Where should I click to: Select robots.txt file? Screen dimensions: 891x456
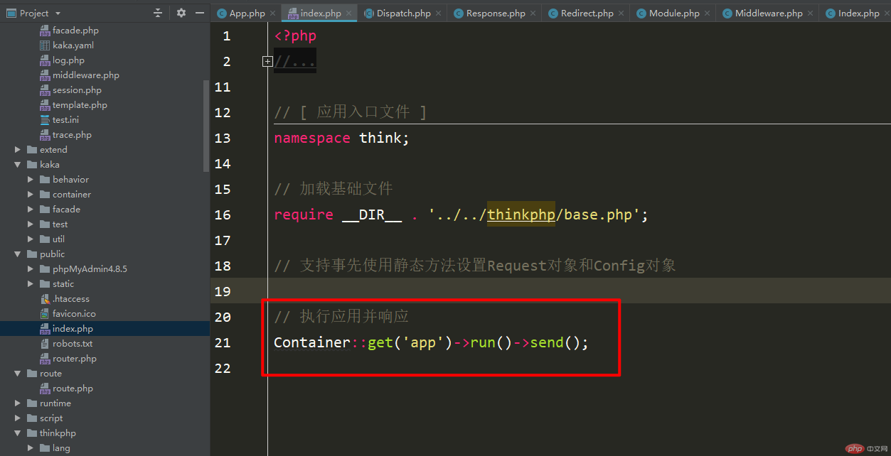(73, 344)
